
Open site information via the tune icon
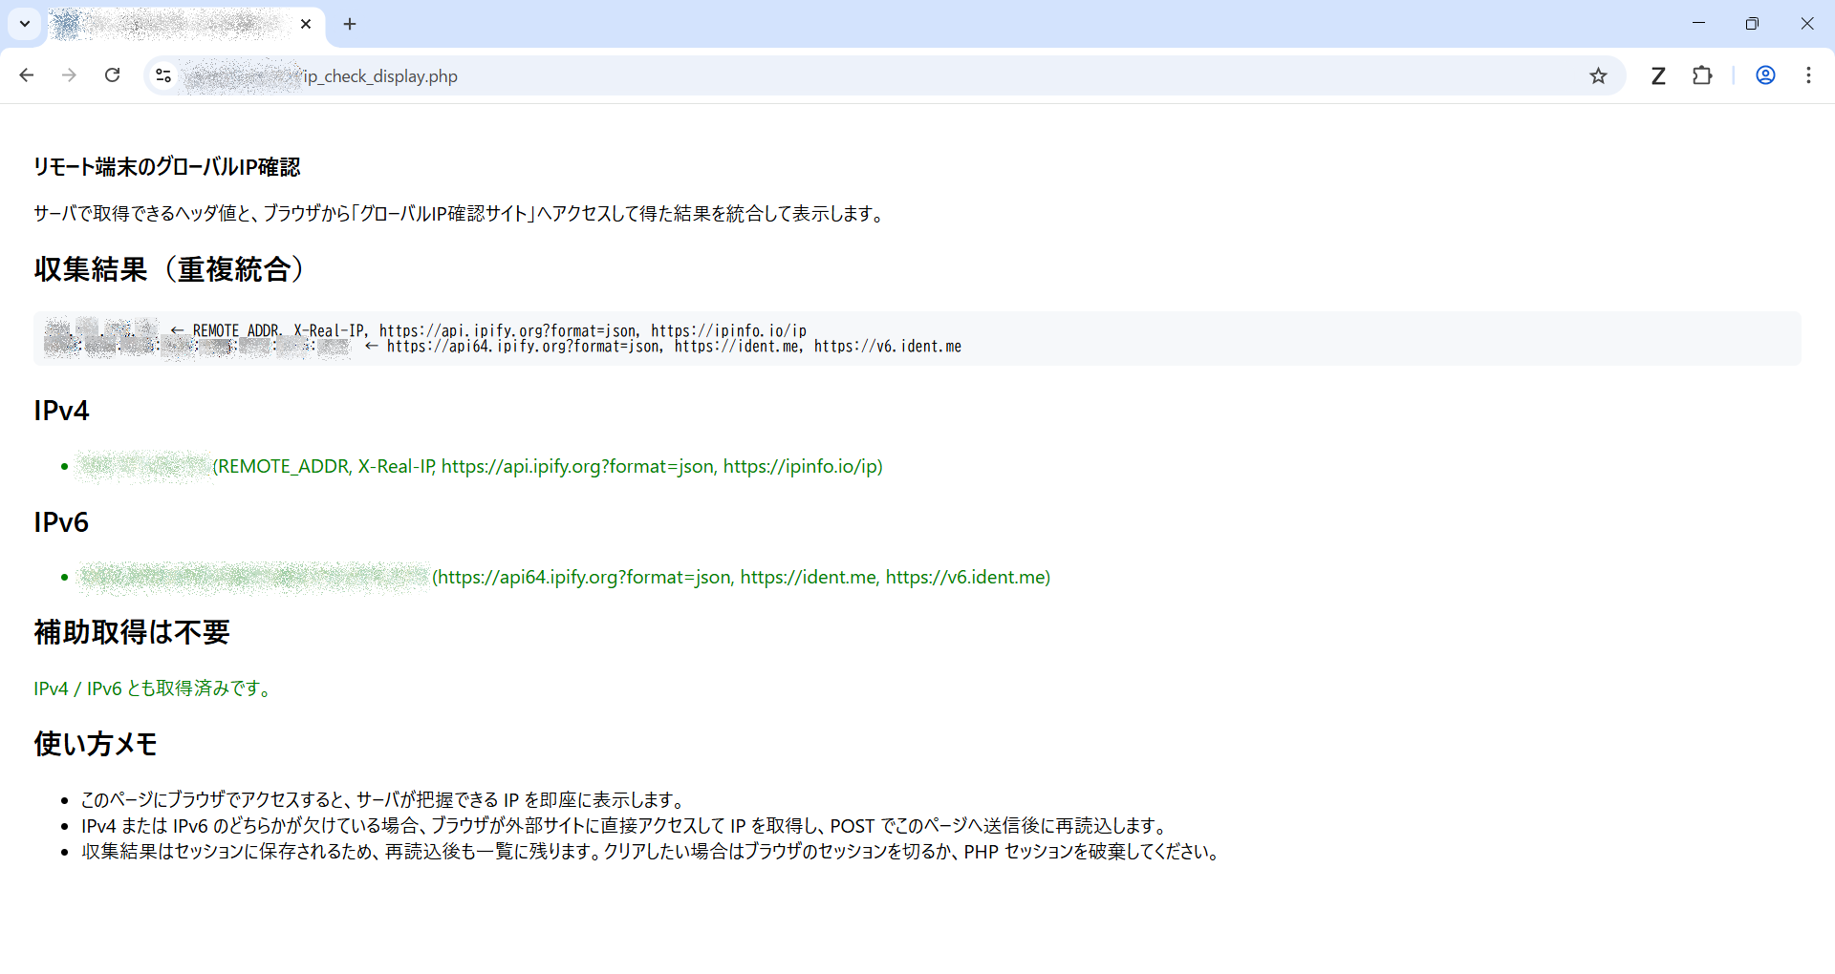[x=162, y=75]
